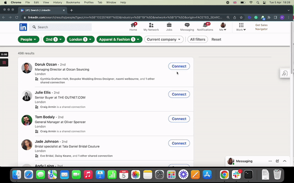Connect with Tom Bodaly

(x=179, y=119)
